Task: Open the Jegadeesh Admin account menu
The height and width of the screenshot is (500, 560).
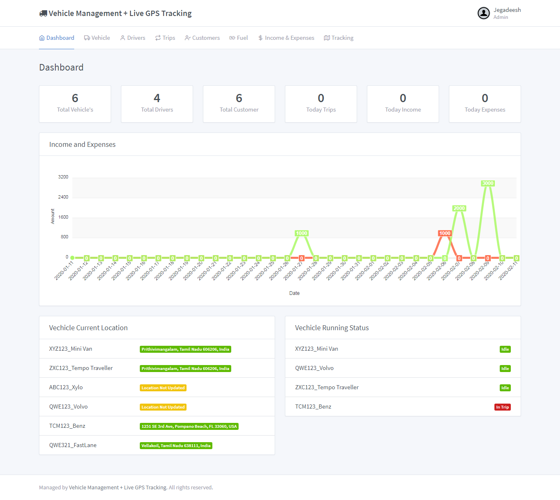Action: click(x=507, y=13)
